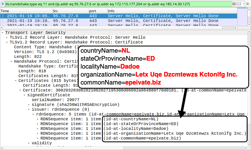
Task: Expand the id-at-countryName=NL RDNSequence item
Action: pyautogui.click(x=38, y=119)
